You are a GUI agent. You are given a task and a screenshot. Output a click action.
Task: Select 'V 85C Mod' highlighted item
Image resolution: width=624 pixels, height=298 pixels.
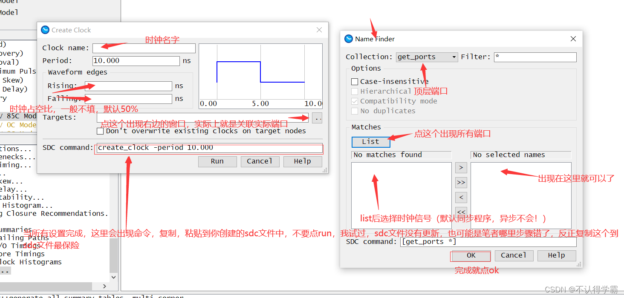18,116
